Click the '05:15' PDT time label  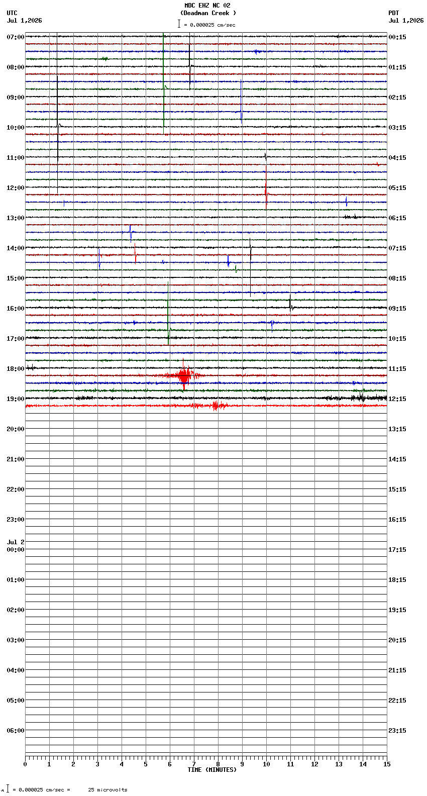click(x=397, y=188)
